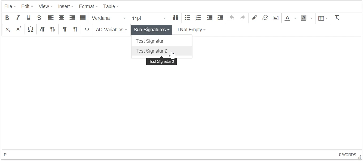Open the source code view
This screenshot has height=161, width=363.
pos(87,29)
